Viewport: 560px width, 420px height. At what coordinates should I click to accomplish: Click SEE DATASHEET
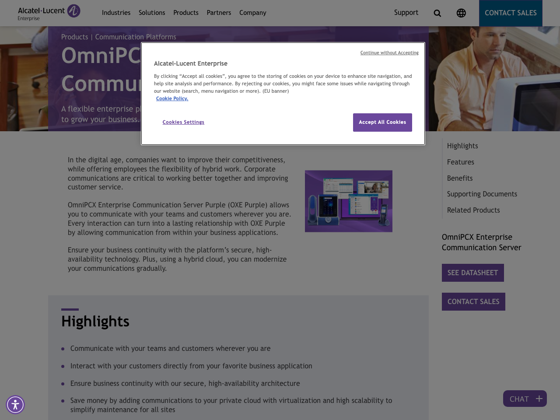pos(472,273)
